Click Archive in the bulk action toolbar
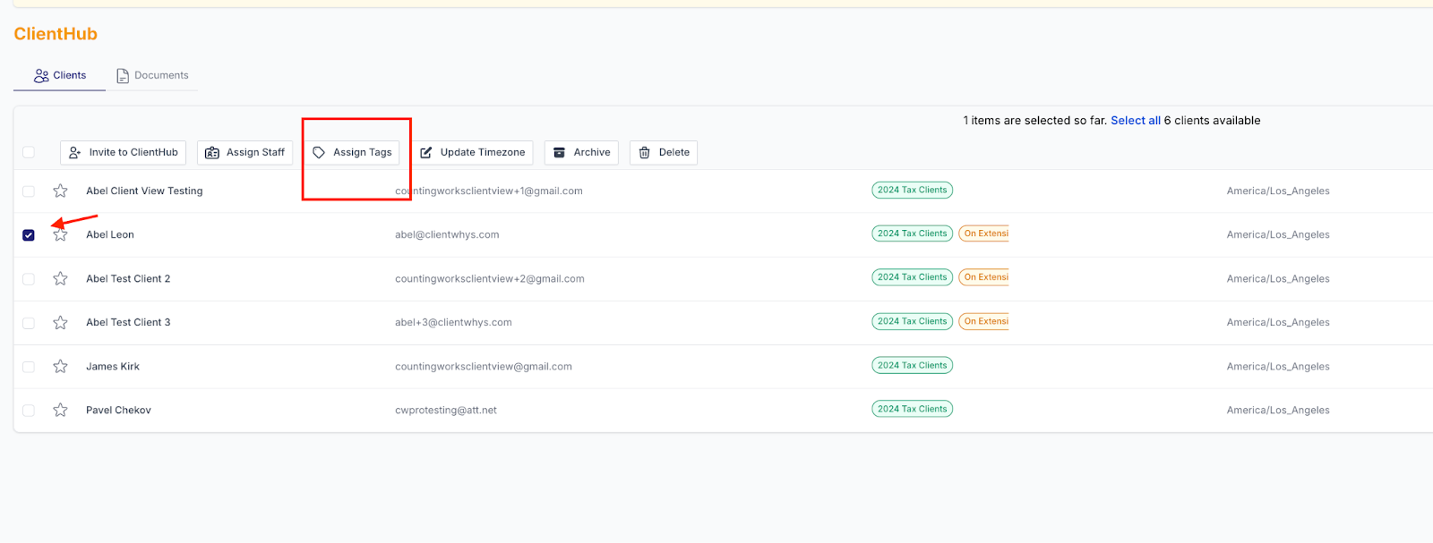 click(x=581, y=152)
